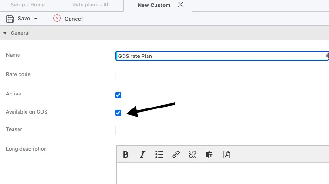Click the PDF document icon

coord(226,154)
